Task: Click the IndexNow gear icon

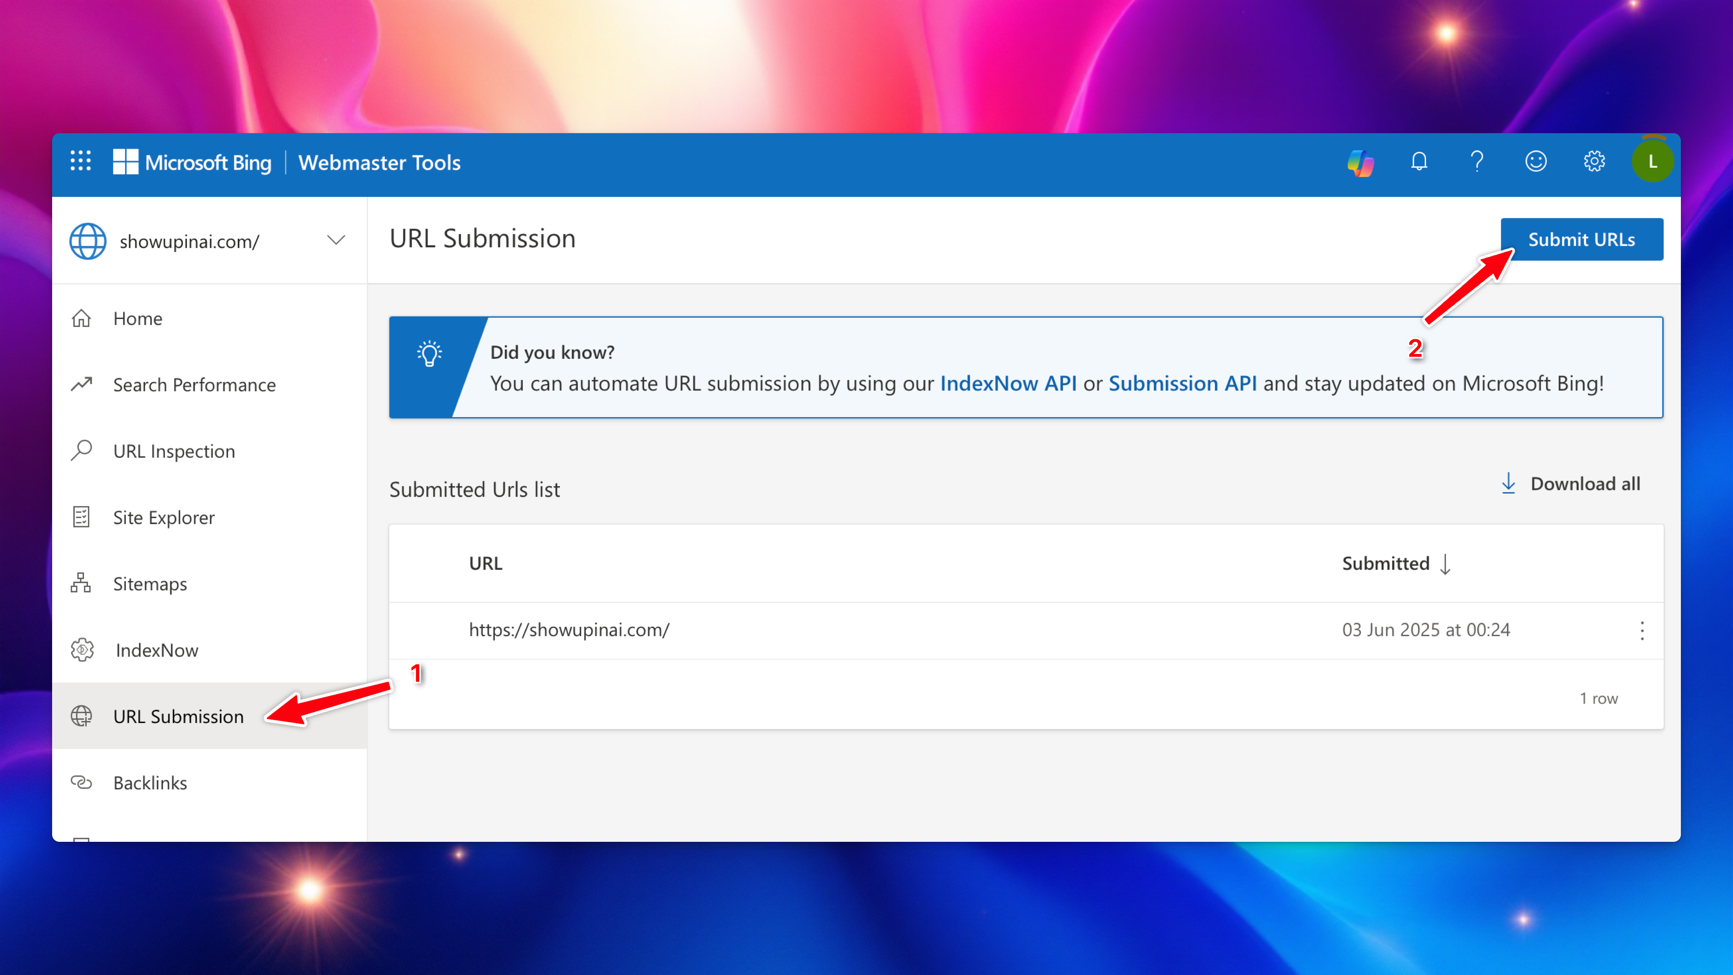Action: tap(82, 649)
